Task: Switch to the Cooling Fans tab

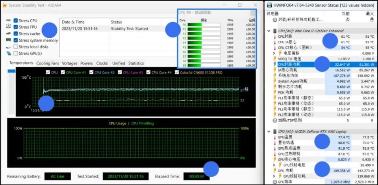Action: coord(48,63)
